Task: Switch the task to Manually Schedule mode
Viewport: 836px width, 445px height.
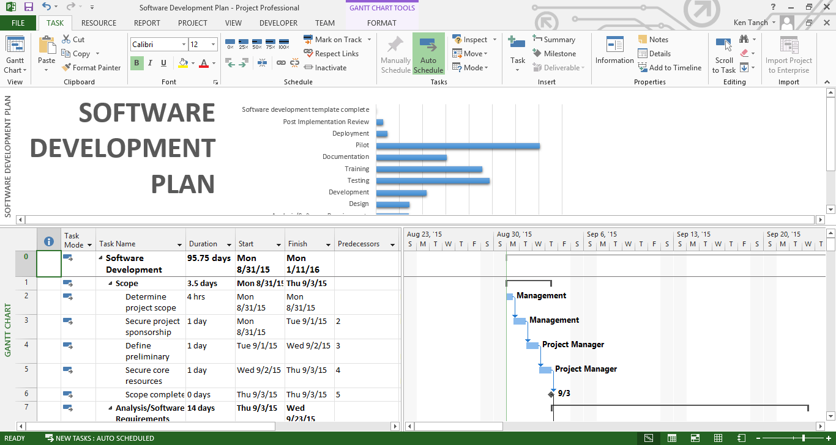Action: (x=395, y=55)
